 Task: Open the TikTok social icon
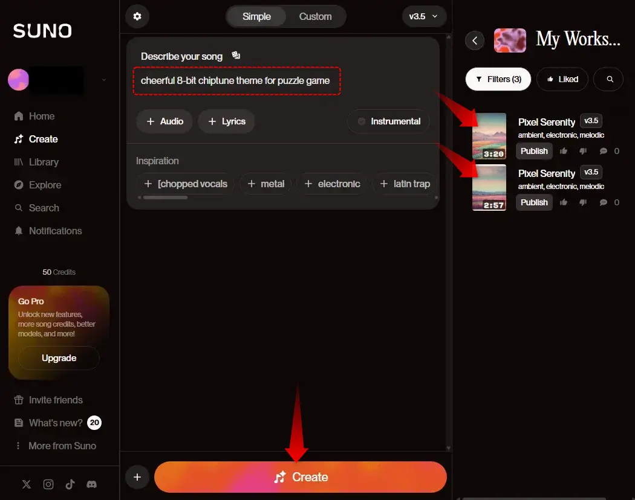(70, 484)
